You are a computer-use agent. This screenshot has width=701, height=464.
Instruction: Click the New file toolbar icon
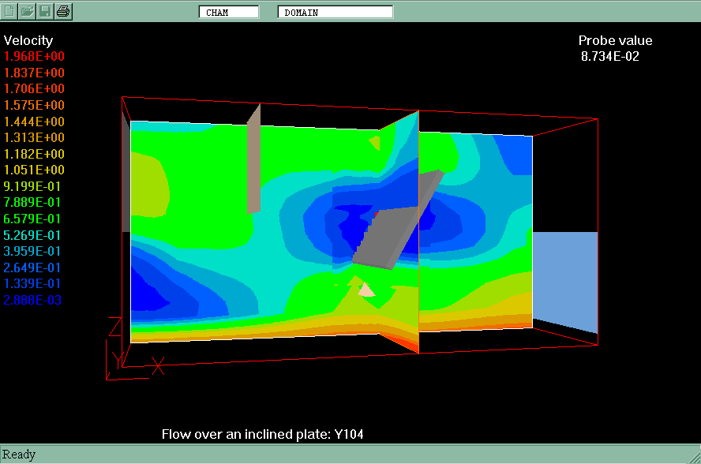coord(10,11)
